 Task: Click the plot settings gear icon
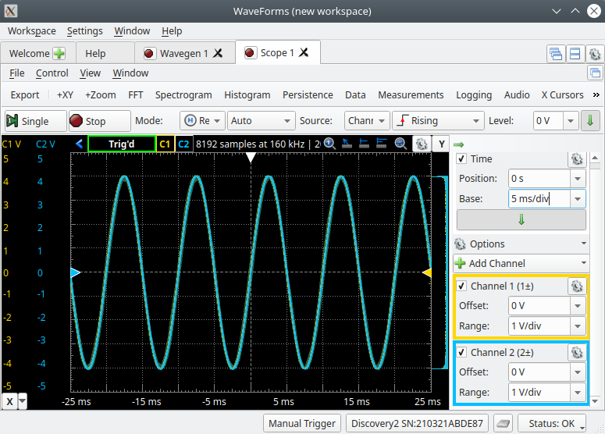[420, 144]
